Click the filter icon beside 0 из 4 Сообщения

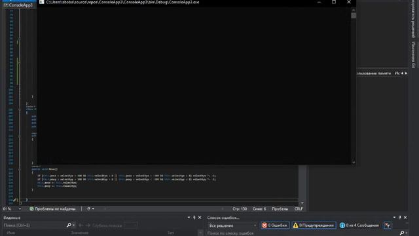point(387,226)
